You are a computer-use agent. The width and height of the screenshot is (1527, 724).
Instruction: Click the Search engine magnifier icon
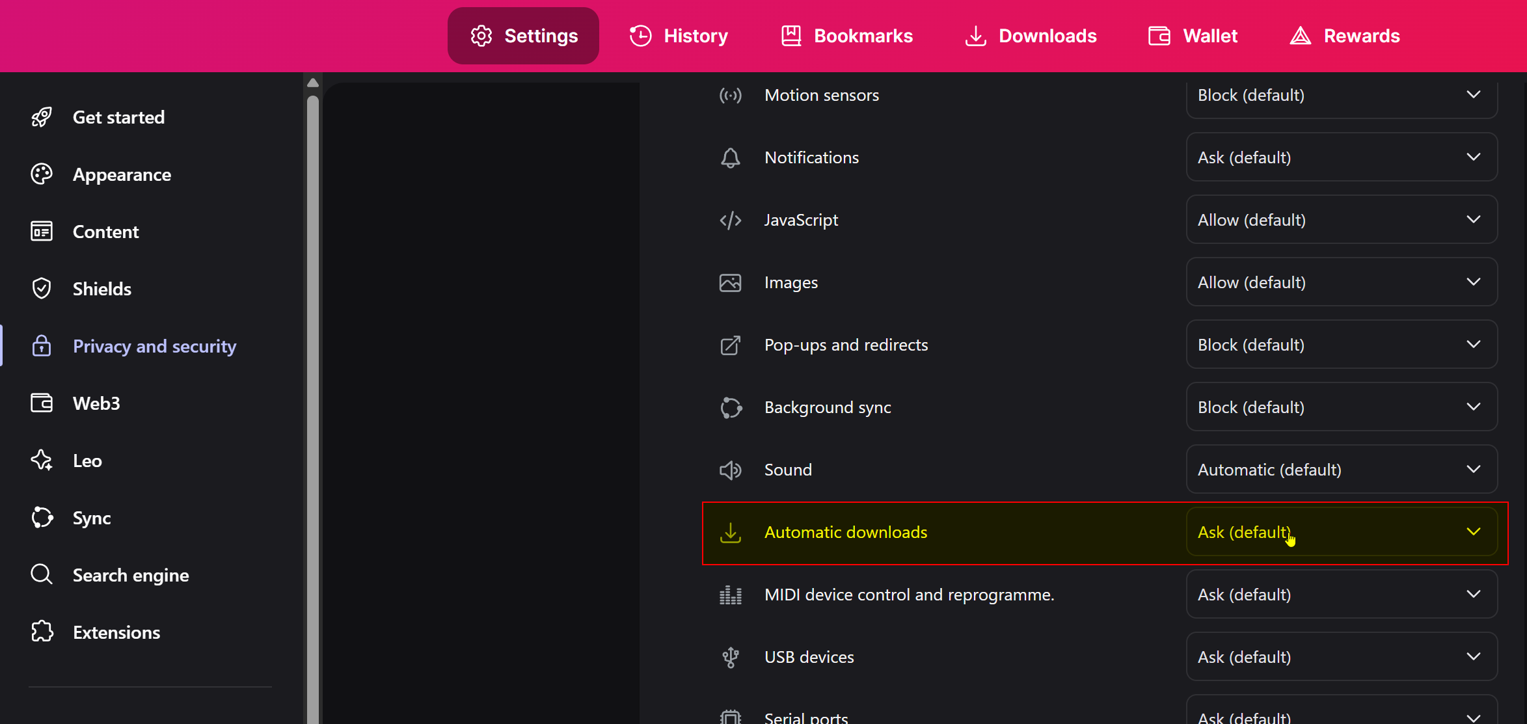point(42,575)
